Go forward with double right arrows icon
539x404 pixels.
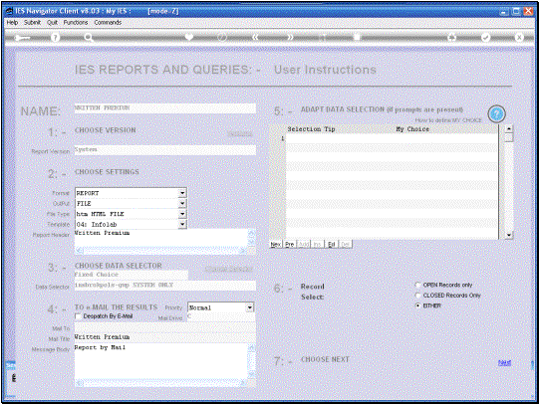point(290,37)
